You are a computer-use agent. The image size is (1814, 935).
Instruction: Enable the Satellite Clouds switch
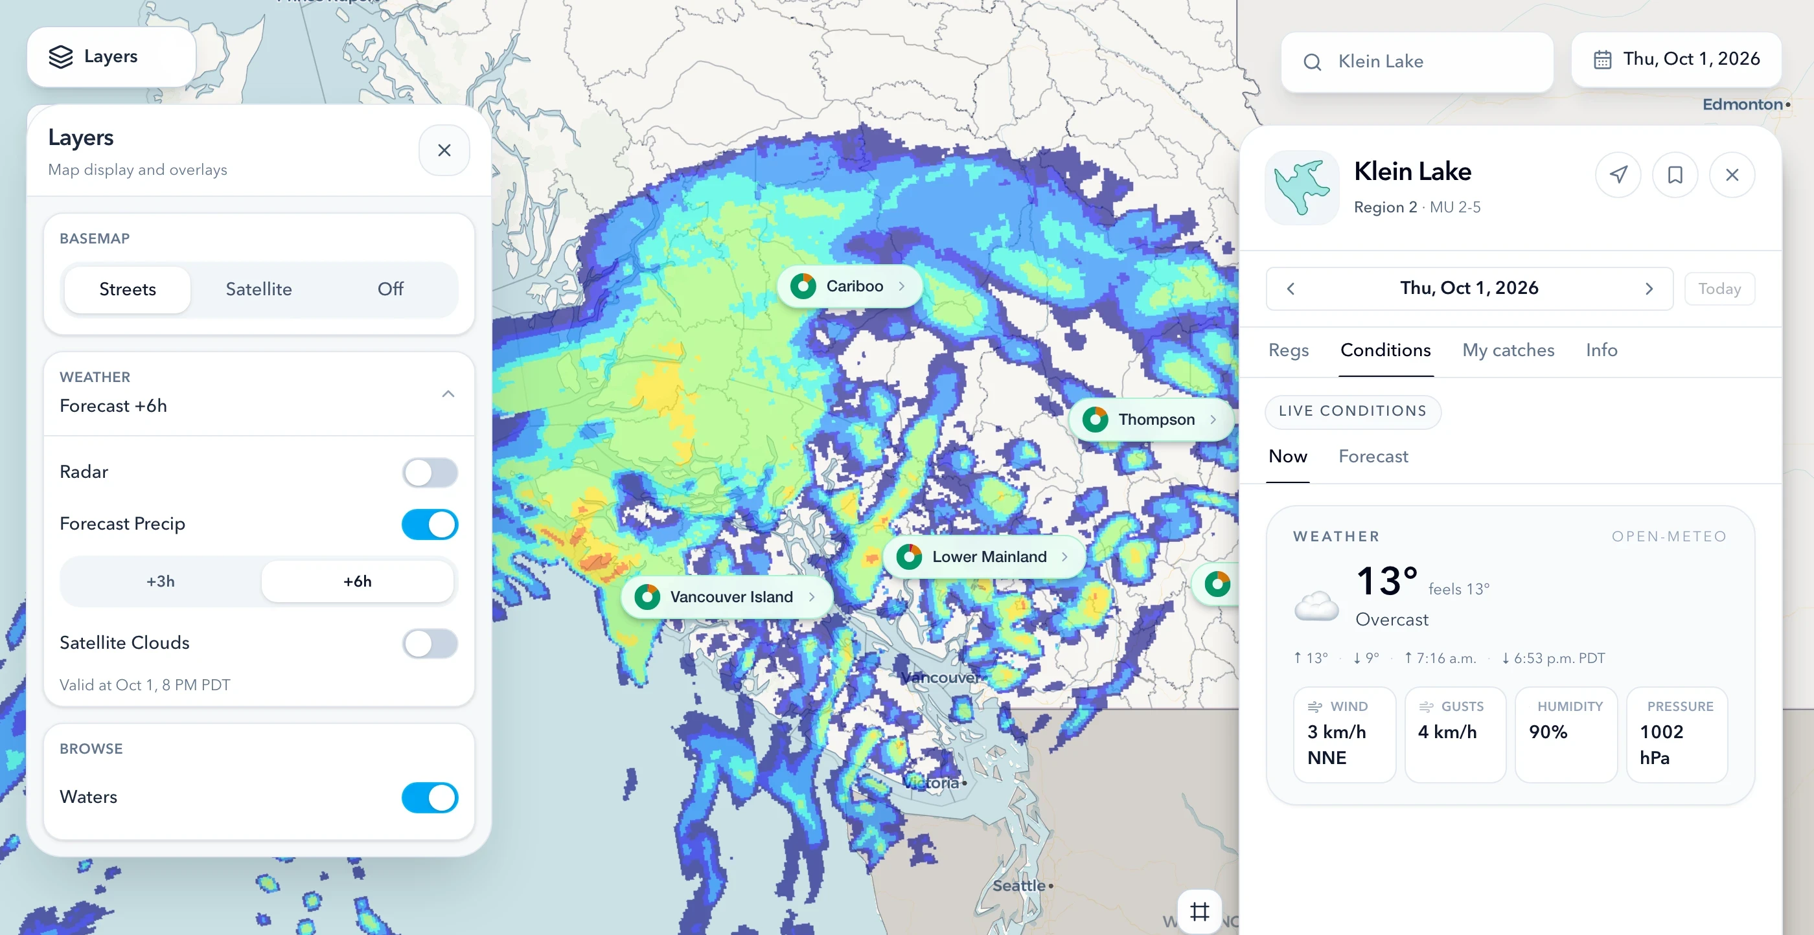tap(430, 644)
